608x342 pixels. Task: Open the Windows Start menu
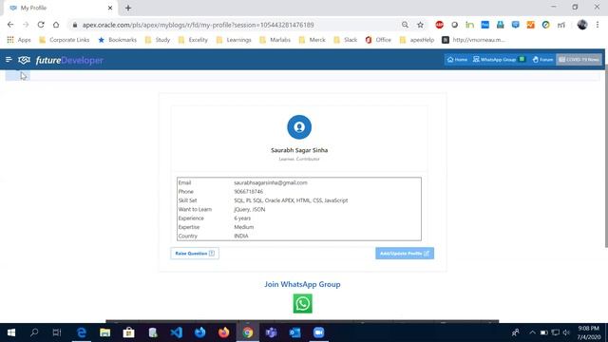11,332
